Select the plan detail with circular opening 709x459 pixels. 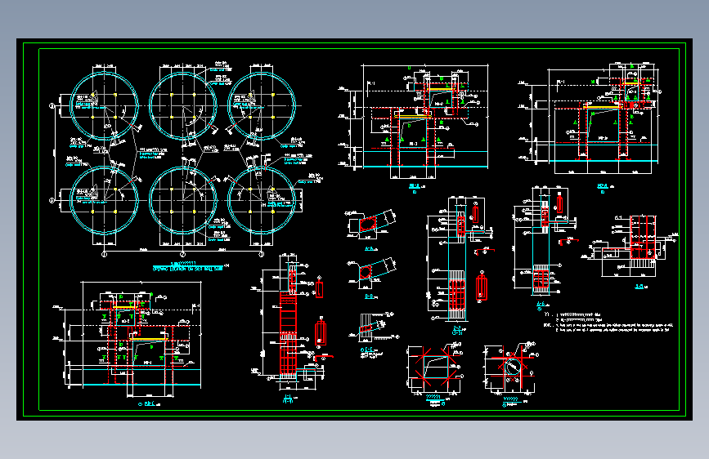coord(510,368)
